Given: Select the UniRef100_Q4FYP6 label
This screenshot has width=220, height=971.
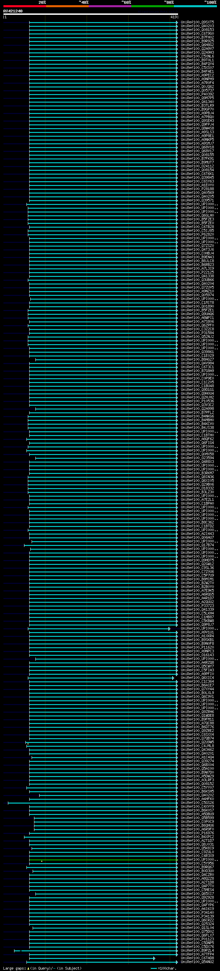Looking at the screenshot, I should (197, 905).
